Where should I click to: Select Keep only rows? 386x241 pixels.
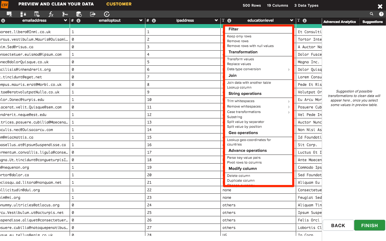pos(239,36)
